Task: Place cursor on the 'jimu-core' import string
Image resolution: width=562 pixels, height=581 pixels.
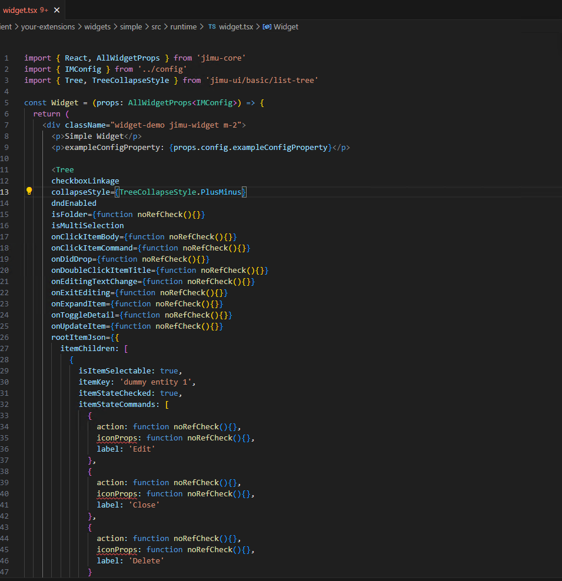Action: pyautogui.click(x=221, y=58)
